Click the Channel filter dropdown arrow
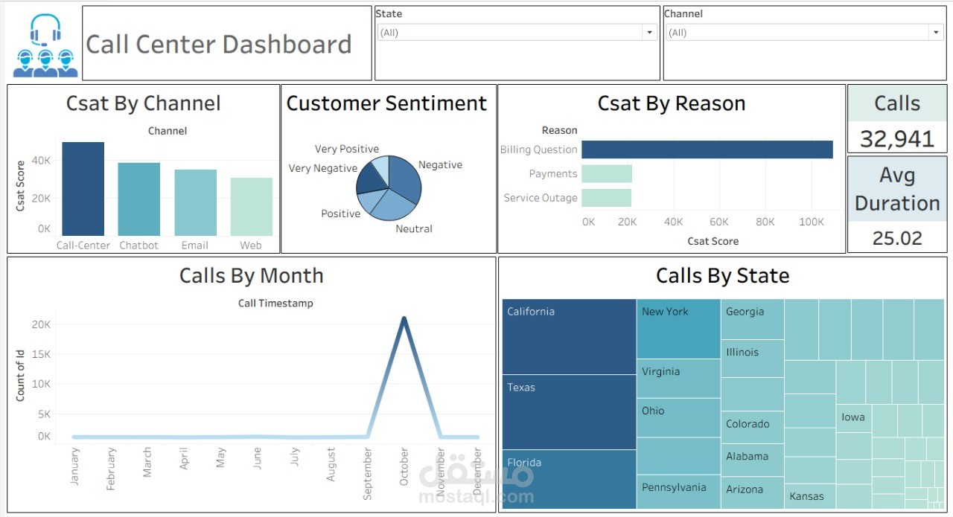Image resolution: width=953 pixels, height=517 pixels. (937, 33)
